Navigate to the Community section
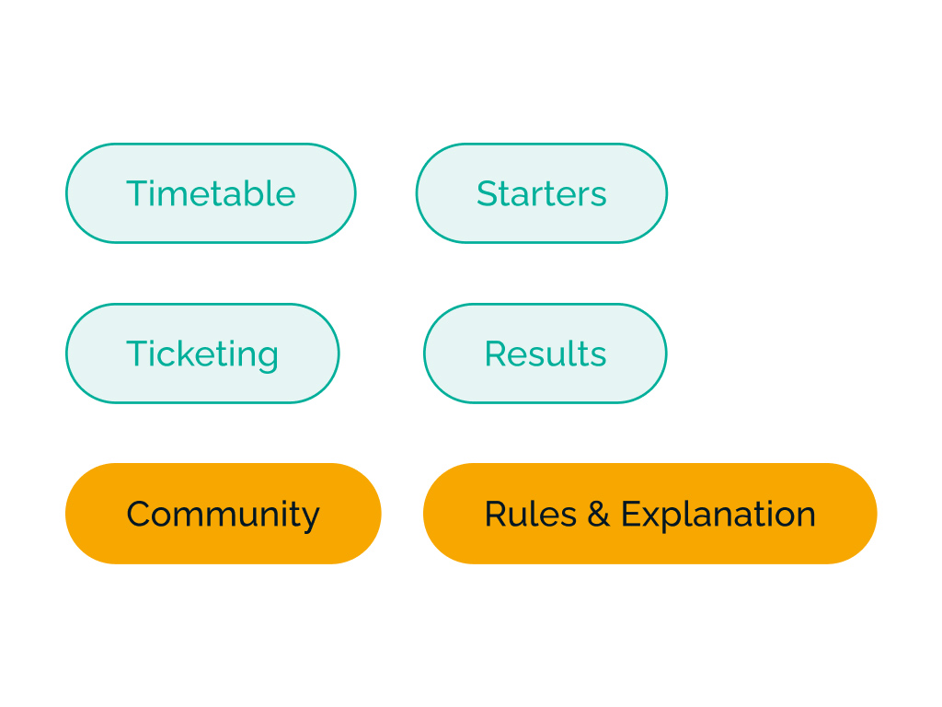 pos(223,514)
